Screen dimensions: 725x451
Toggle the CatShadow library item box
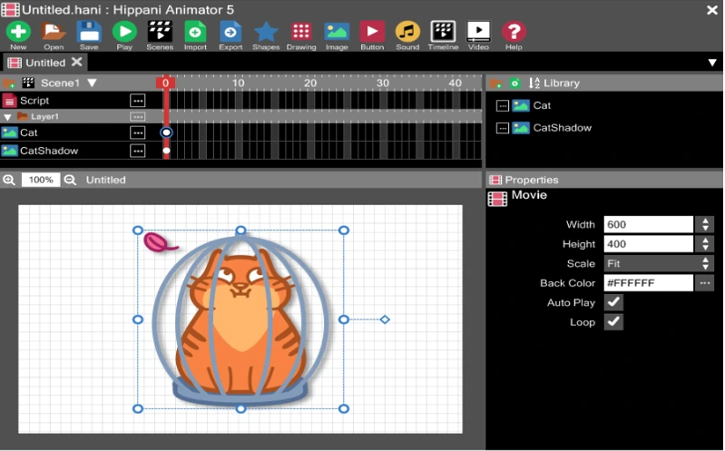click(502, 128)
